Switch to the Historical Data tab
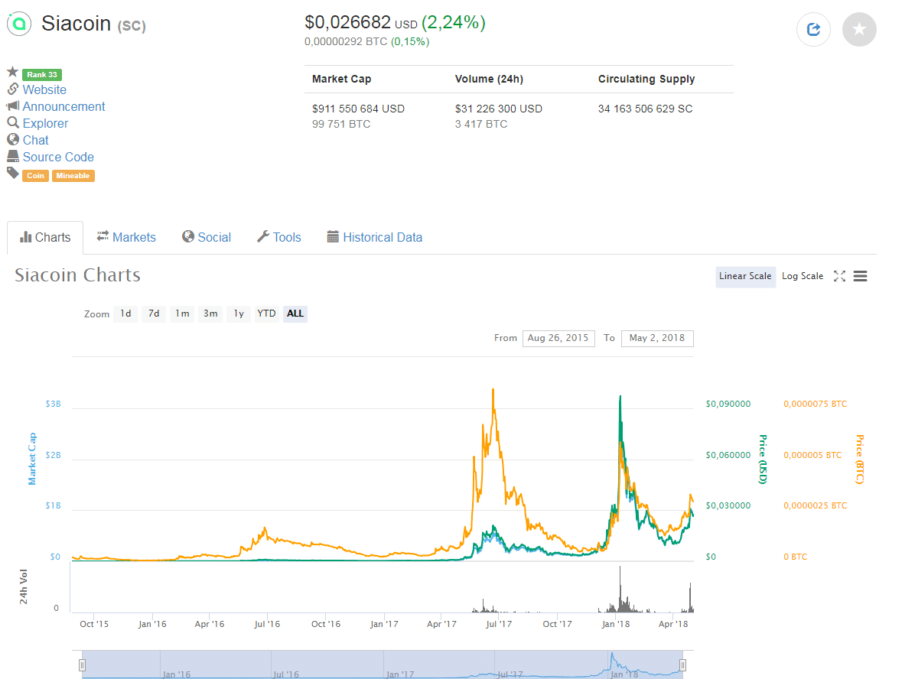 tap(375, 237)
